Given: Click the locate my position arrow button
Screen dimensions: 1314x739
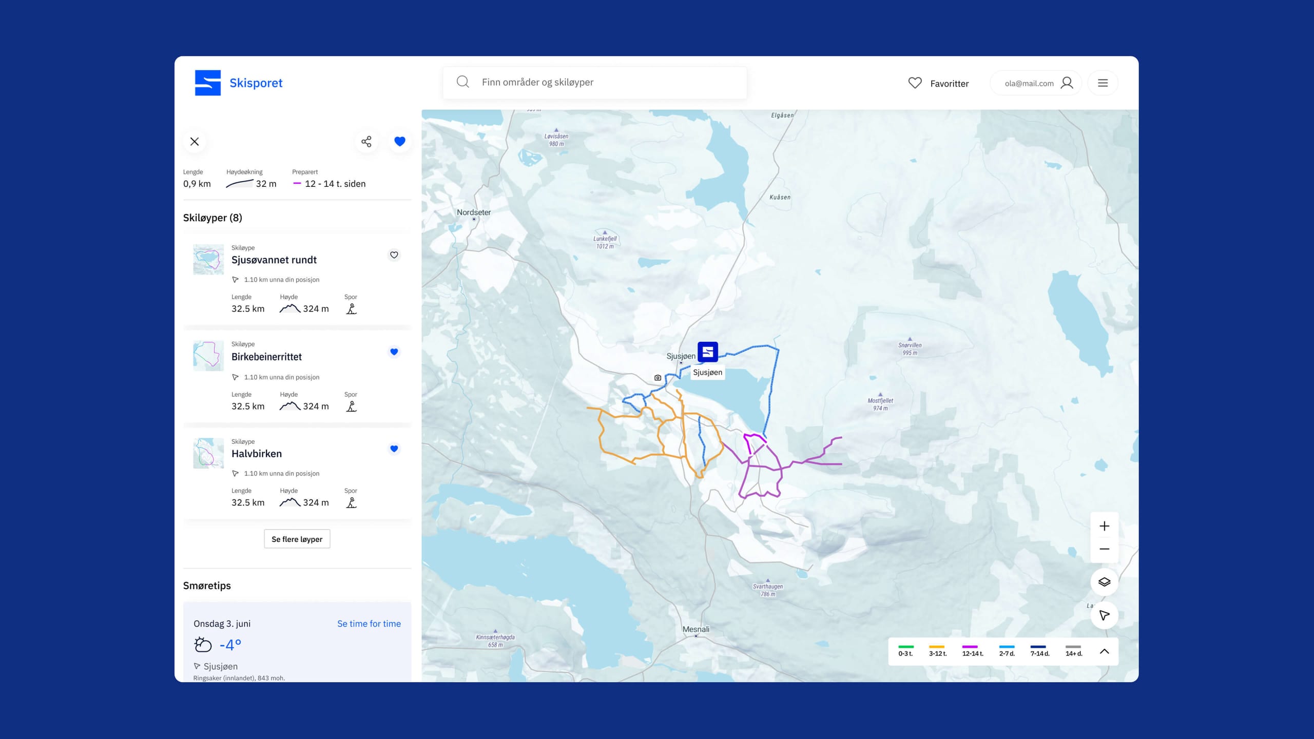Looking at the screenshot, I should (1104, 615).
